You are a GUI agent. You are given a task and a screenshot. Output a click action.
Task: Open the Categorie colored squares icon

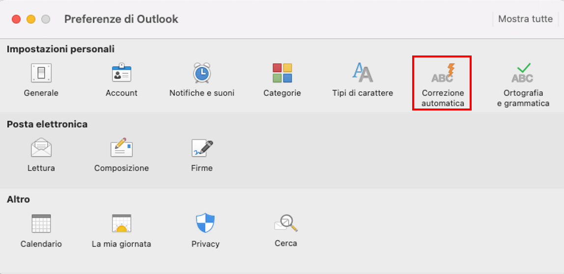282,73
